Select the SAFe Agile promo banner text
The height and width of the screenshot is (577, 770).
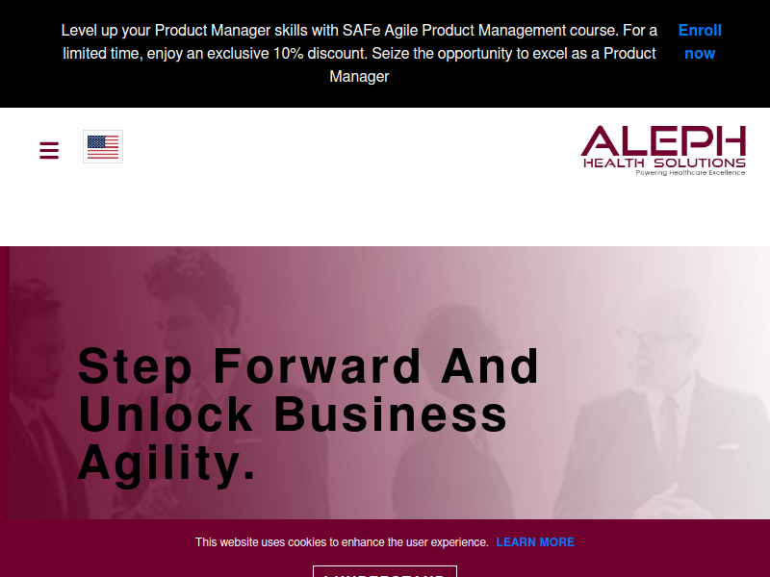pyautogui.click(x=359, y=54)
